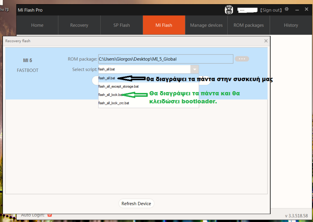
Task: Open the Manage devices tab
Action: [x=206, y=25]
